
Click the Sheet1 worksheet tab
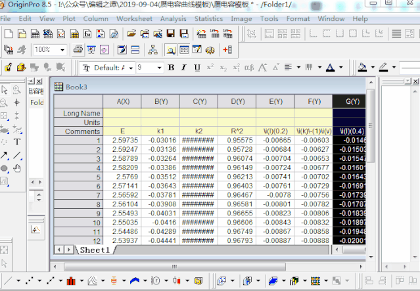click(95, 250)
